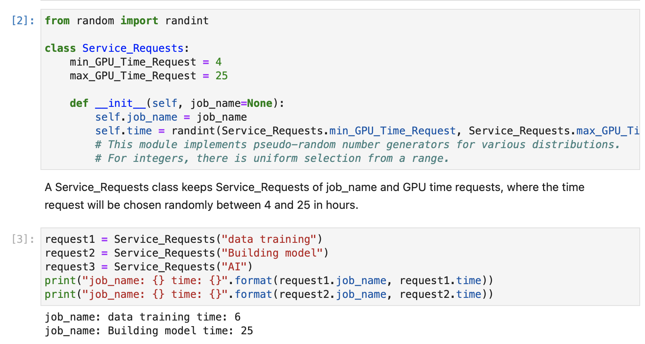Click the comment starting 'This module implements'
Screen dimensions: 645x344
pyautogui.click(x=357, y=144)
